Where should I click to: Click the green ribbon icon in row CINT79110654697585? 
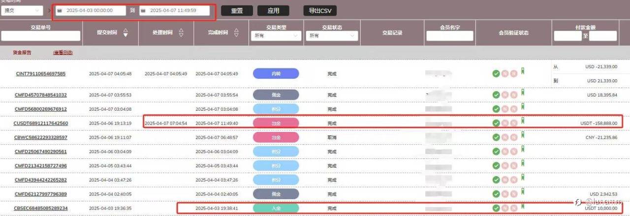(x=523, y=72)
